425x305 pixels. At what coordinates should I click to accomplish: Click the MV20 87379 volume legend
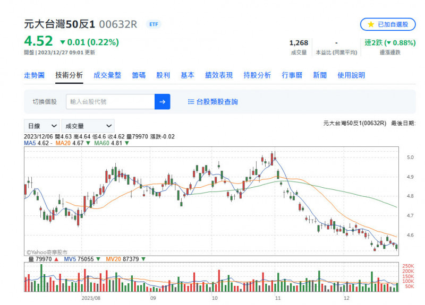(x=123, y=259)
